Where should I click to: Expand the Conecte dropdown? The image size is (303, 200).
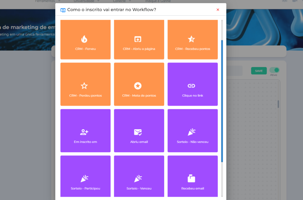tap(121, 1)
